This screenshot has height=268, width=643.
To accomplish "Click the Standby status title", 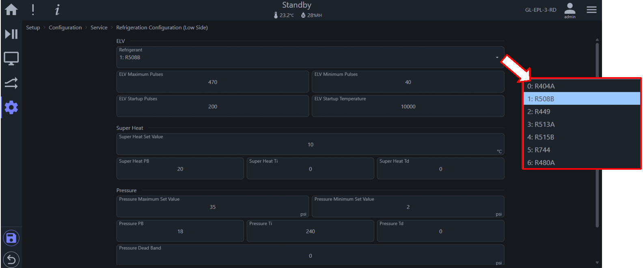I will (x=297, y=5).
